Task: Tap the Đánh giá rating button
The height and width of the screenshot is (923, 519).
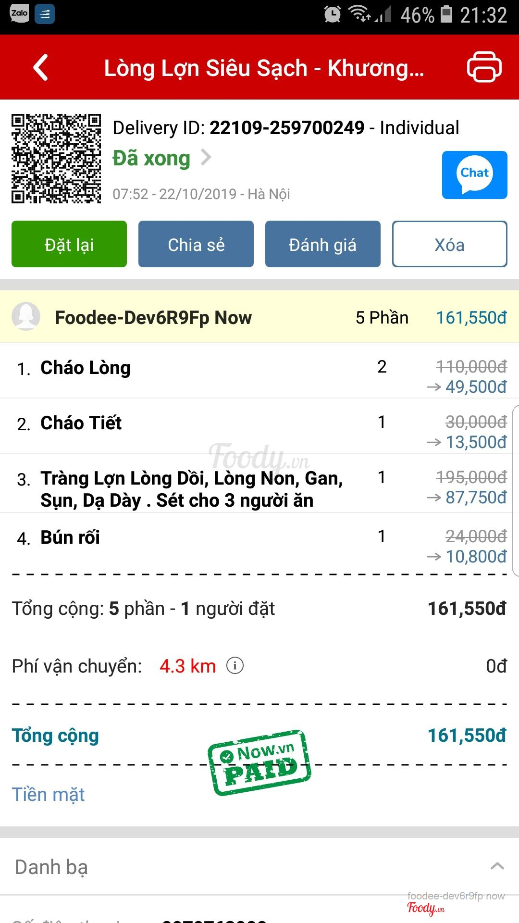Action: 322,244
